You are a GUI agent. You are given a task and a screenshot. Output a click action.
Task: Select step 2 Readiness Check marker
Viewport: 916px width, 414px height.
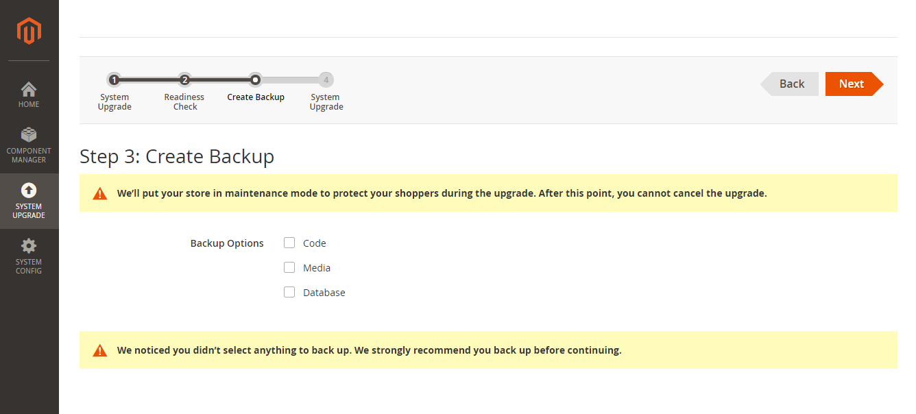(184, 80)
